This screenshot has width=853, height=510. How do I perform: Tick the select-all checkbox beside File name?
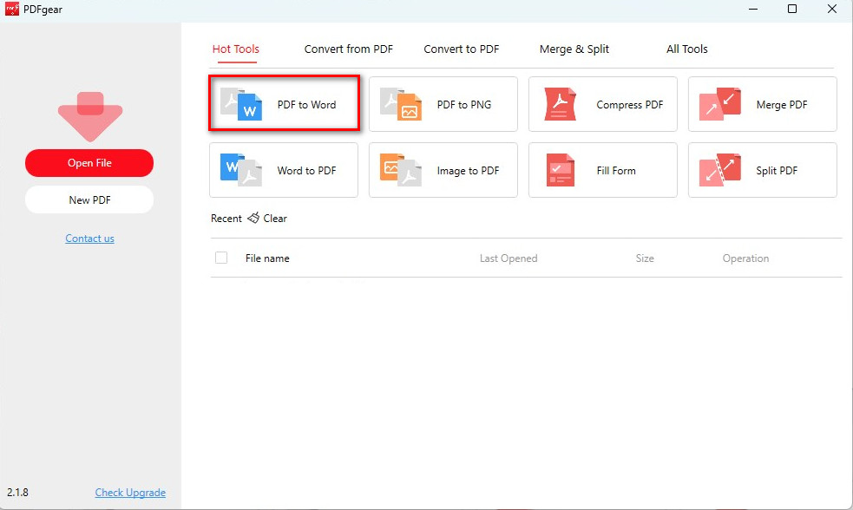tap(221, 258)
